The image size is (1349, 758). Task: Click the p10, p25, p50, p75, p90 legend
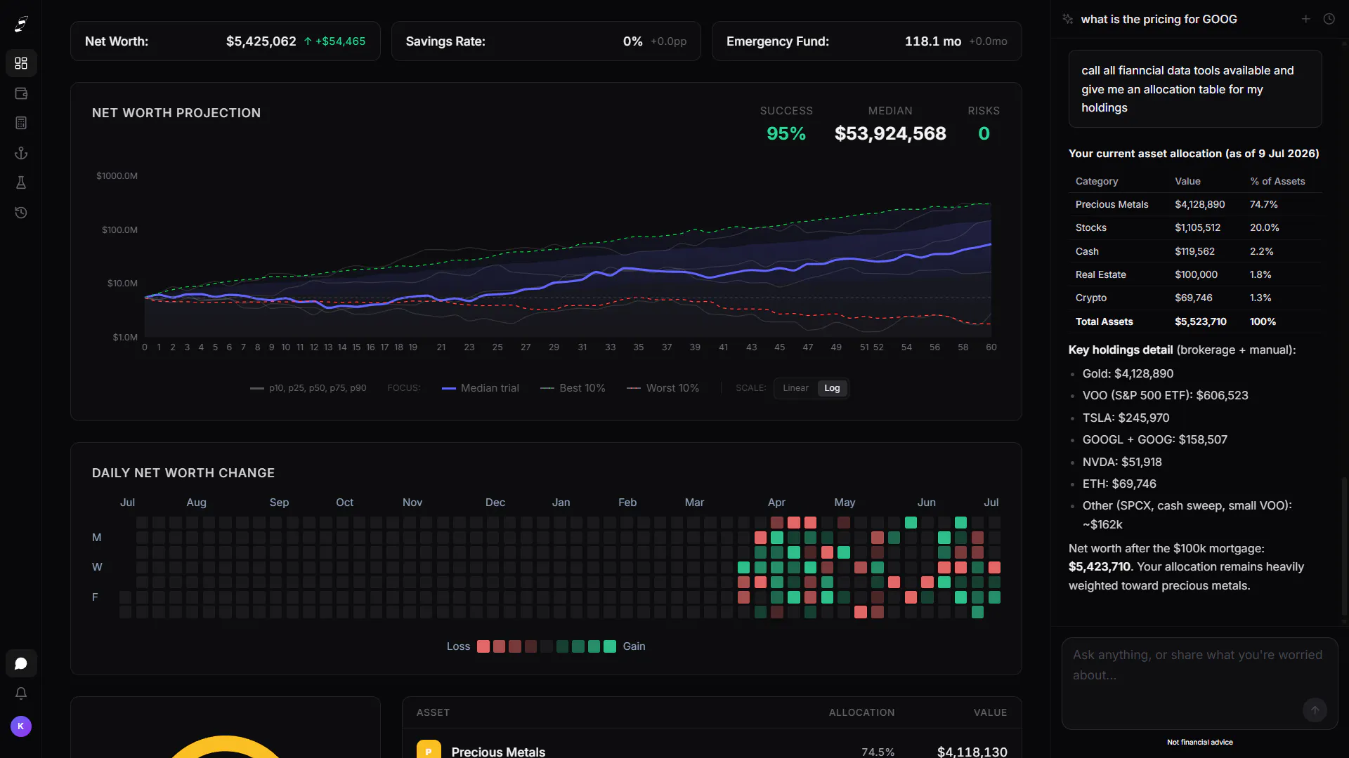pos(308,388)
